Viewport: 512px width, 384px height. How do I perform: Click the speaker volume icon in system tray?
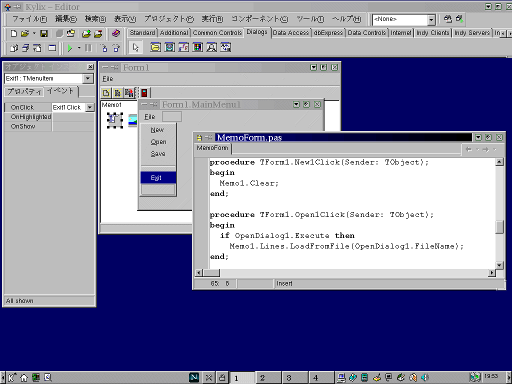[x=425, y=378]
